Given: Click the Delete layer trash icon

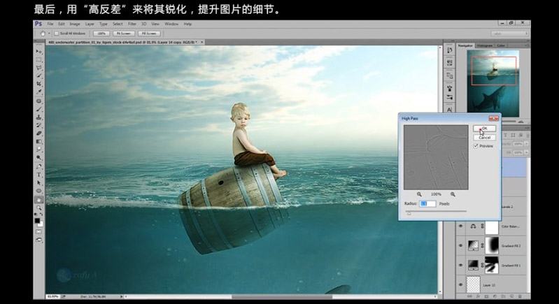Looking at the screenshot, I should tap(520, 296).
